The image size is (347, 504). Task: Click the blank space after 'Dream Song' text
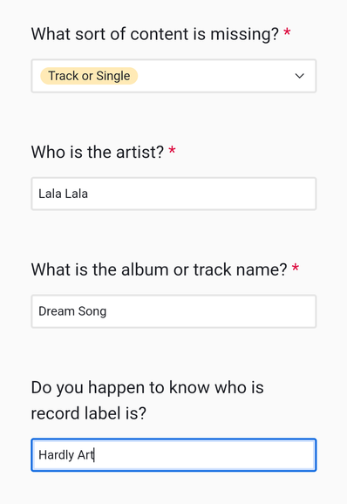[x=211, y=311]
